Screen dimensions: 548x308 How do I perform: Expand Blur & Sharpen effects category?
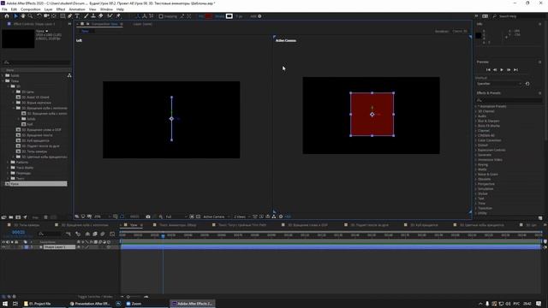[476, 121]
